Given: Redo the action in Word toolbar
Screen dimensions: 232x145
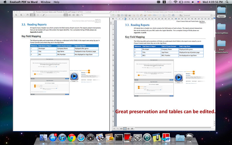Looking at the screenshot, I should tap(154, 15).
